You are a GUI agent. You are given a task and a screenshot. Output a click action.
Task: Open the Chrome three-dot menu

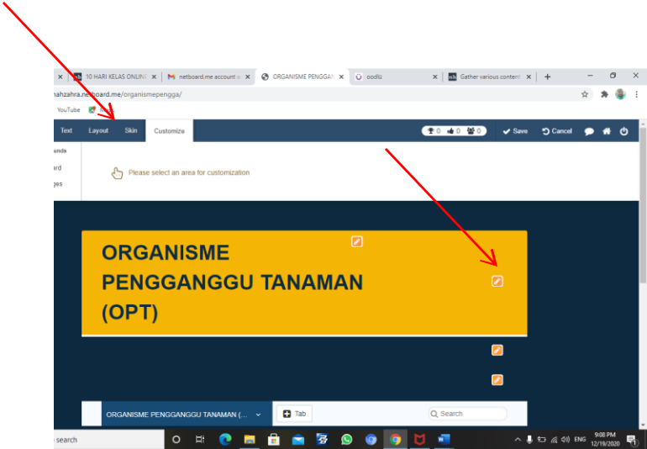point(636,94)
